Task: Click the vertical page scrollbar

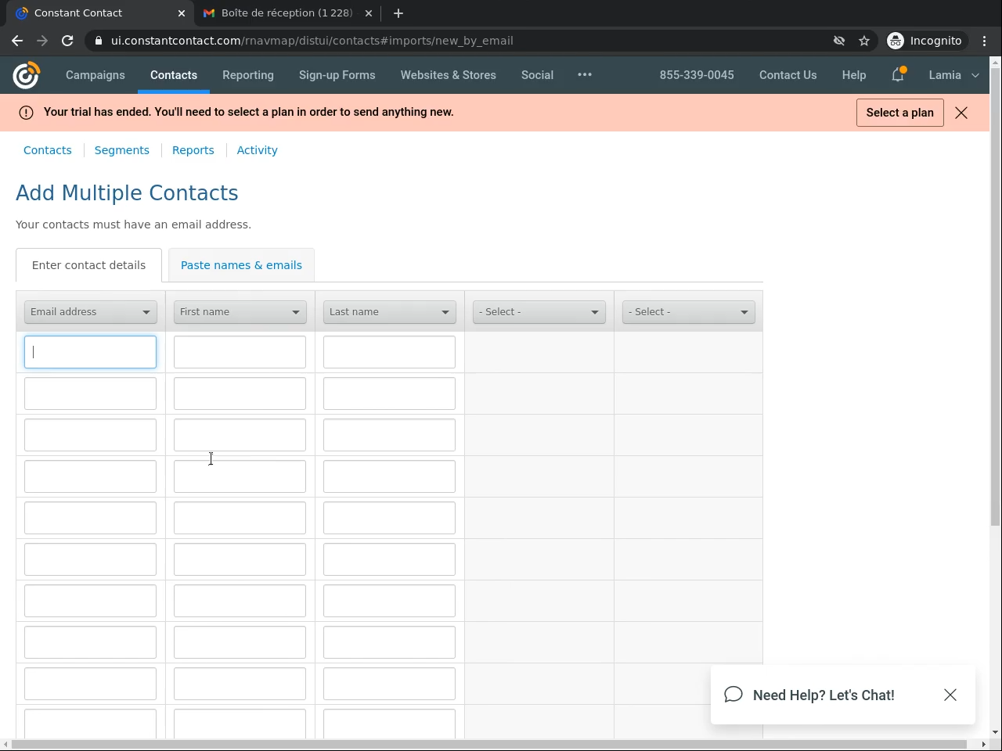Action: pyautogui.click(x=995, y=297)
